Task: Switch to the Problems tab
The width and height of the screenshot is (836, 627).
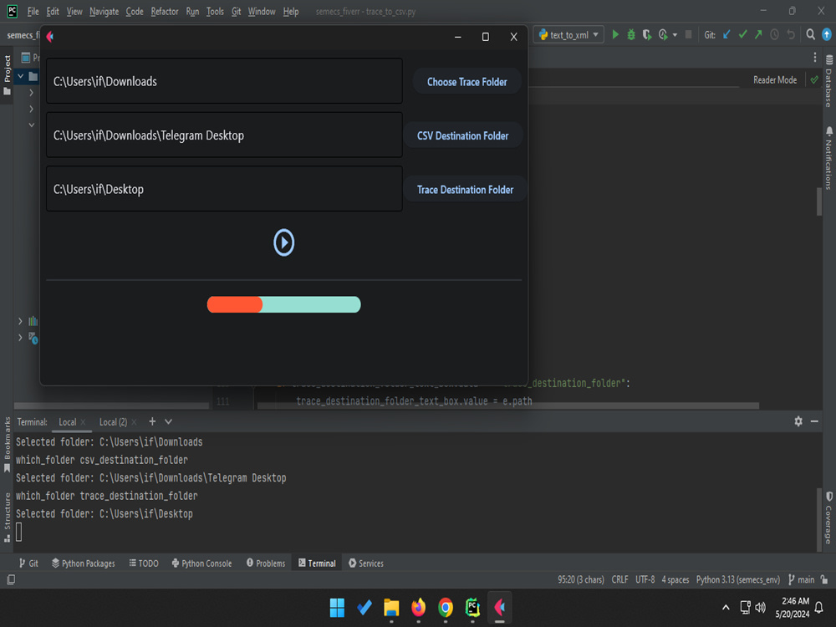Action: click(265, 563)
